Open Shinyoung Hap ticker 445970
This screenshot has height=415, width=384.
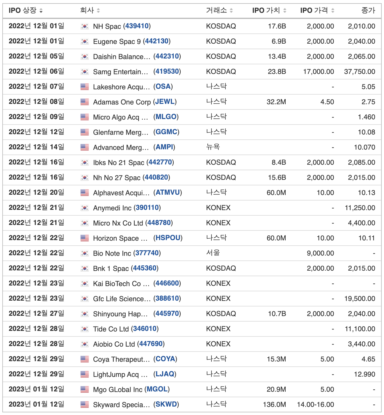tap(167, 313)
